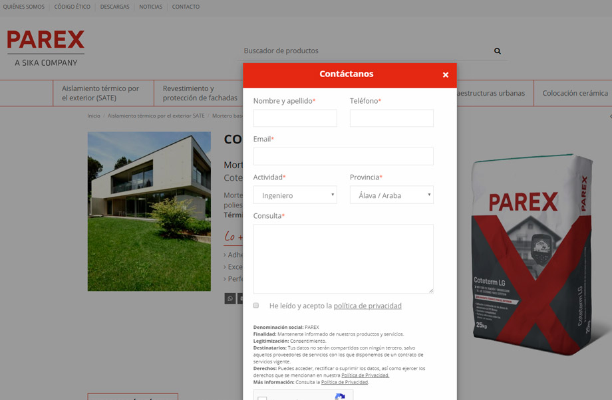Image resolution: width=612 pixels, height=400 pixels.
Task: Open Quiénes Somos in top menu
Action: point(24,7)
